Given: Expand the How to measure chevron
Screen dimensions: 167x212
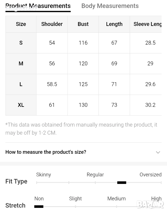Looking at the screenshot, I should [x=158, y=152].
